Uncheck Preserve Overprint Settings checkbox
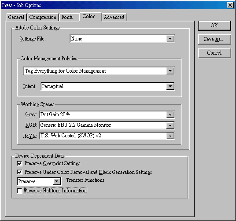236x221 pixels. pos(19,163)
